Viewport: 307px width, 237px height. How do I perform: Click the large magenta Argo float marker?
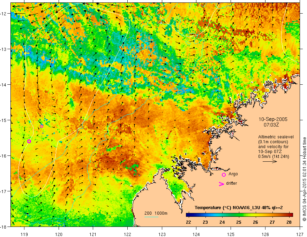[29, 142]
